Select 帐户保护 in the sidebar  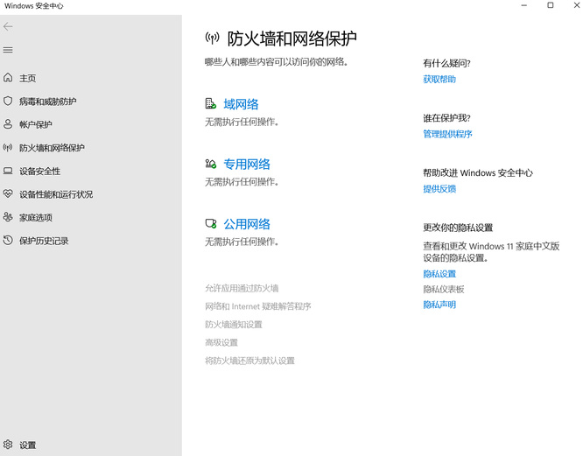pyautogui.click(x=36, y=124)
